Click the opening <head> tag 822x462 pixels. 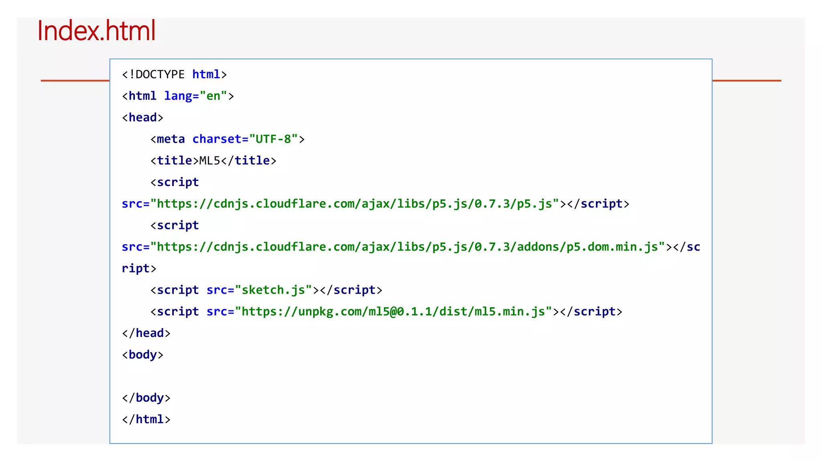tap(142, 118)
